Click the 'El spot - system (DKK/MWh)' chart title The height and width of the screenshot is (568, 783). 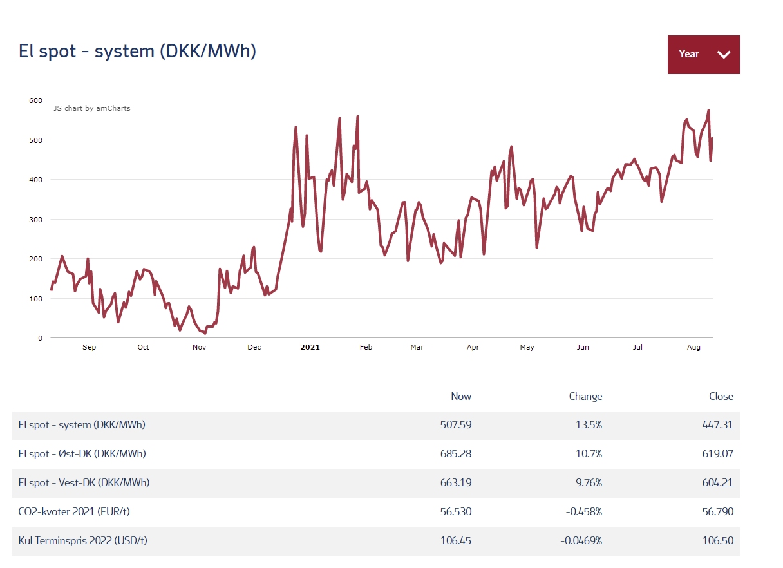[x=138, y=52]
